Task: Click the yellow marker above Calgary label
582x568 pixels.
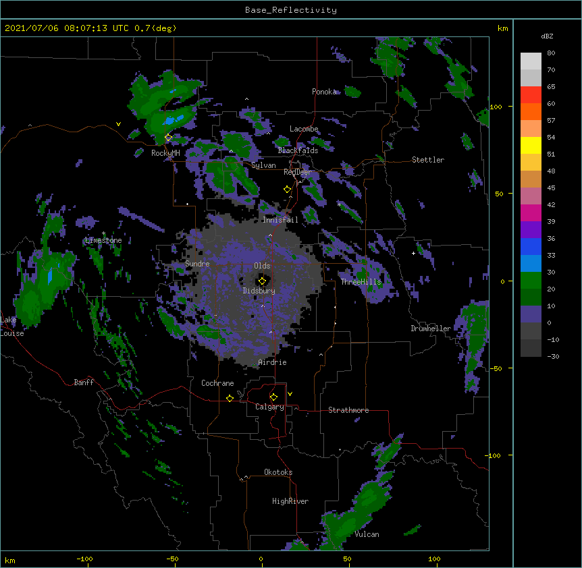Action: pyautogui.click(x=273, y=397)
